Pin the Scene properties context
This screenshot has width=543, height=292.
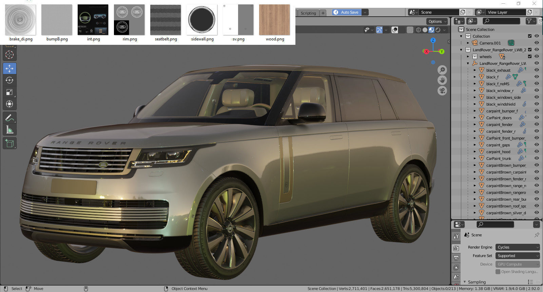tap(537, 235)
